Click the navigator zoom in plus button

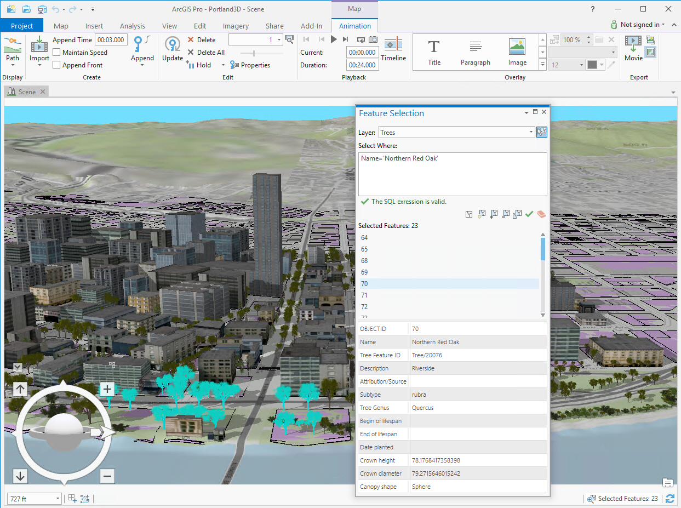tap(107, 390)
